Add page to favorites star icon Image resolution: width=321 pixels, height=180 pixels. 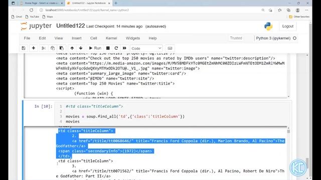(270, 10)
